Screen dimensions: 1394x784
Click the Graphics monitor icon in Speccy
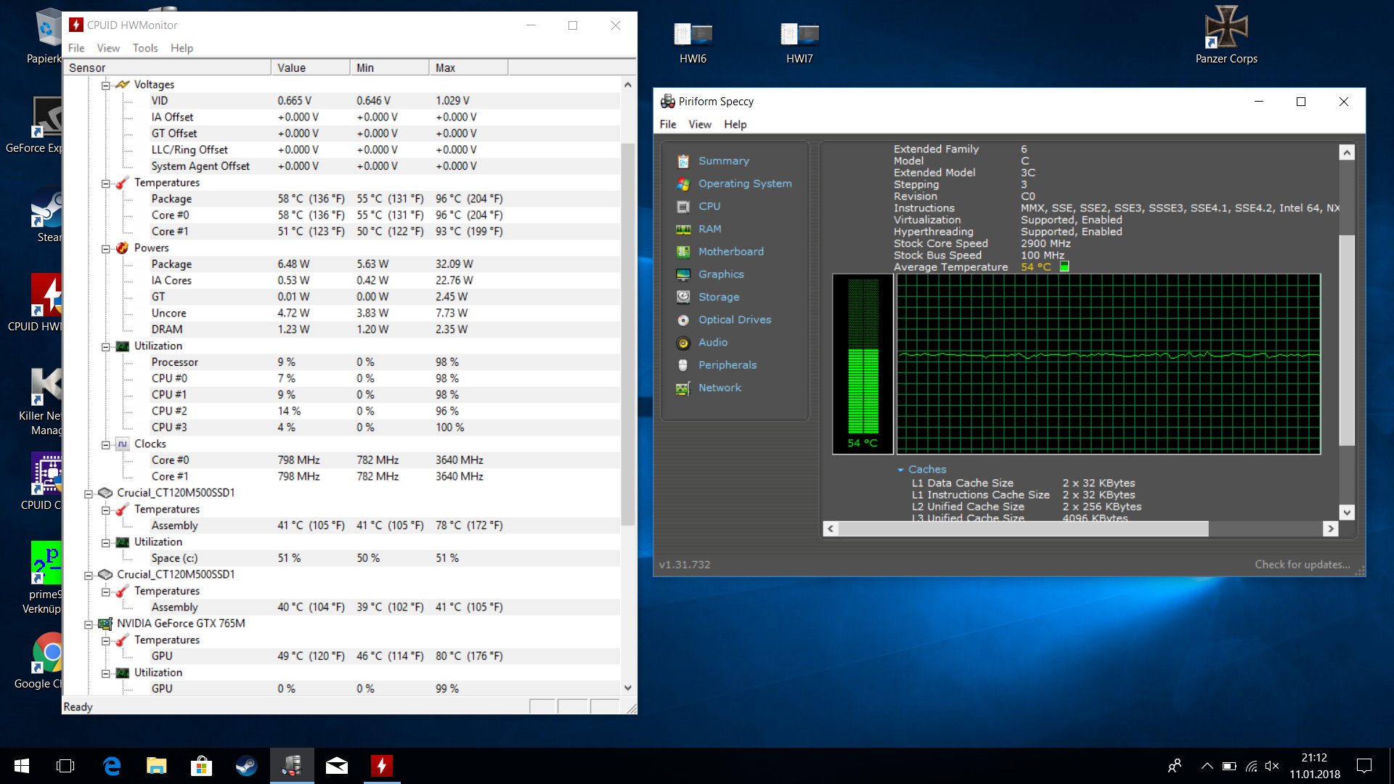[682, 274]
